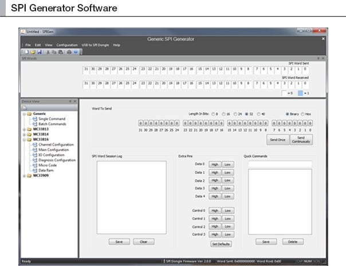Click the Save disk toolbar icon

pyautogui.click(x=39, y=52)
